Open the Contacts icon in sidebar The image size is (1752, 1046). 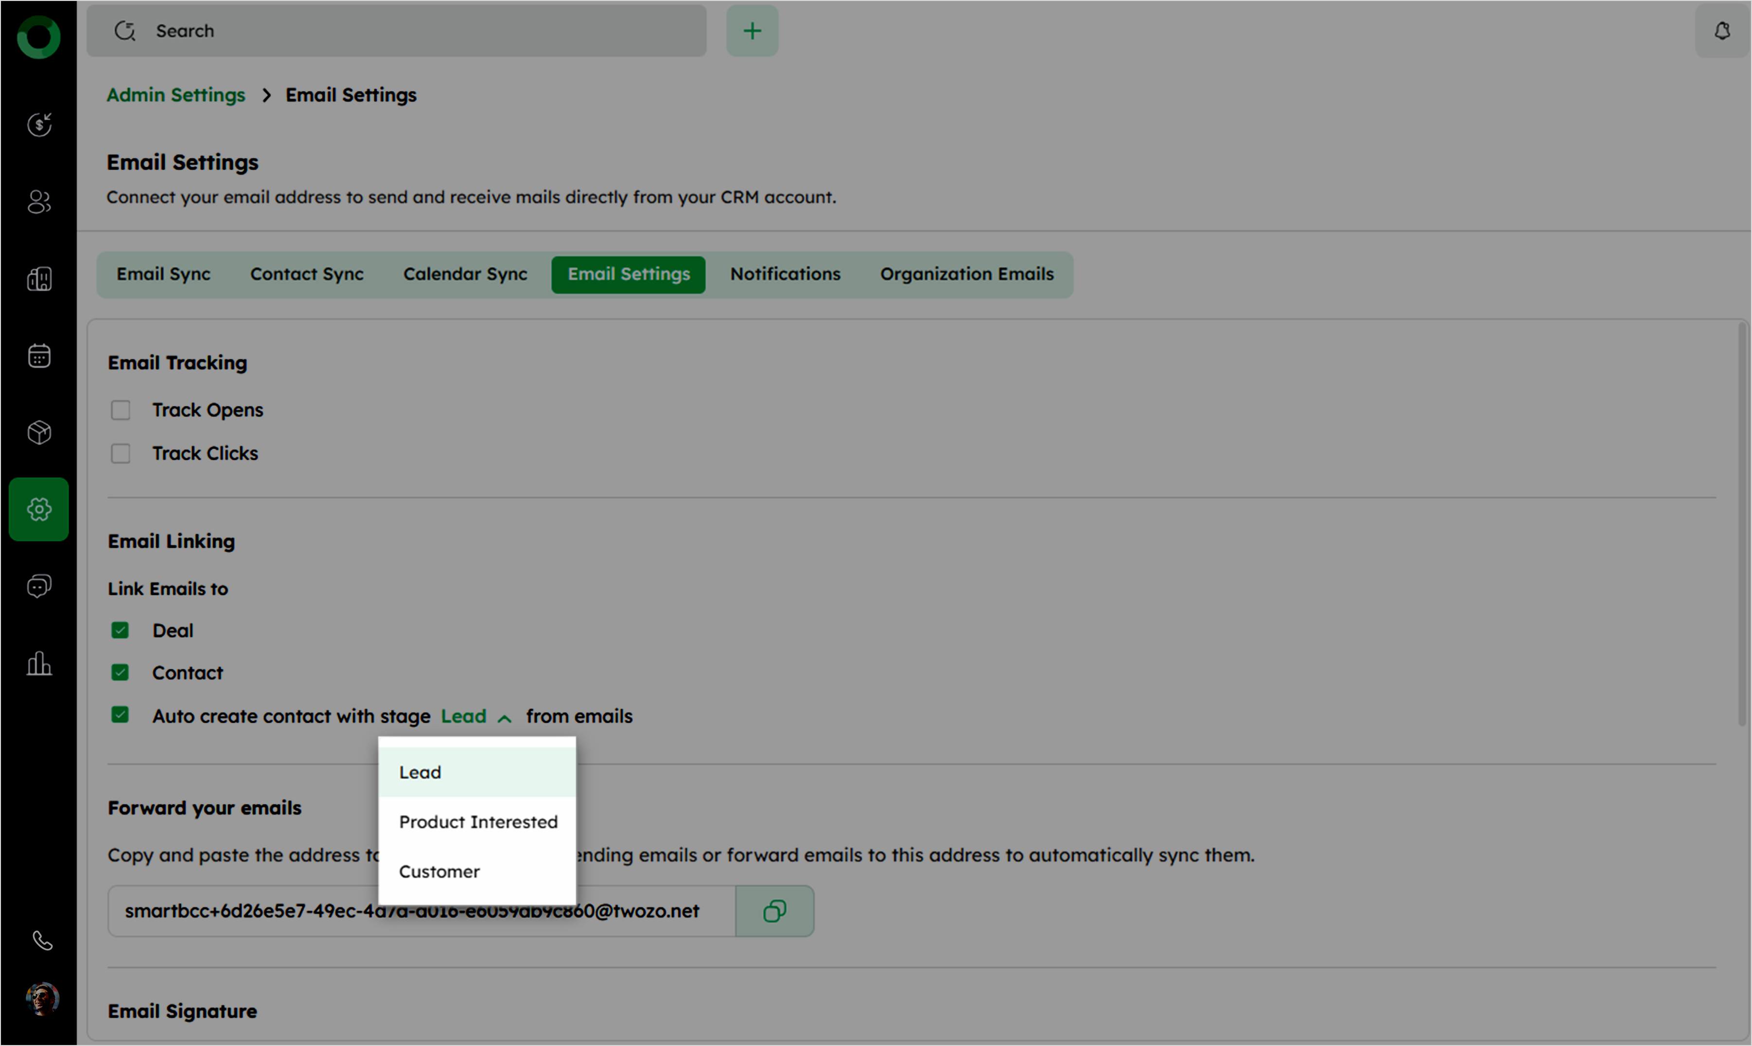39,202
